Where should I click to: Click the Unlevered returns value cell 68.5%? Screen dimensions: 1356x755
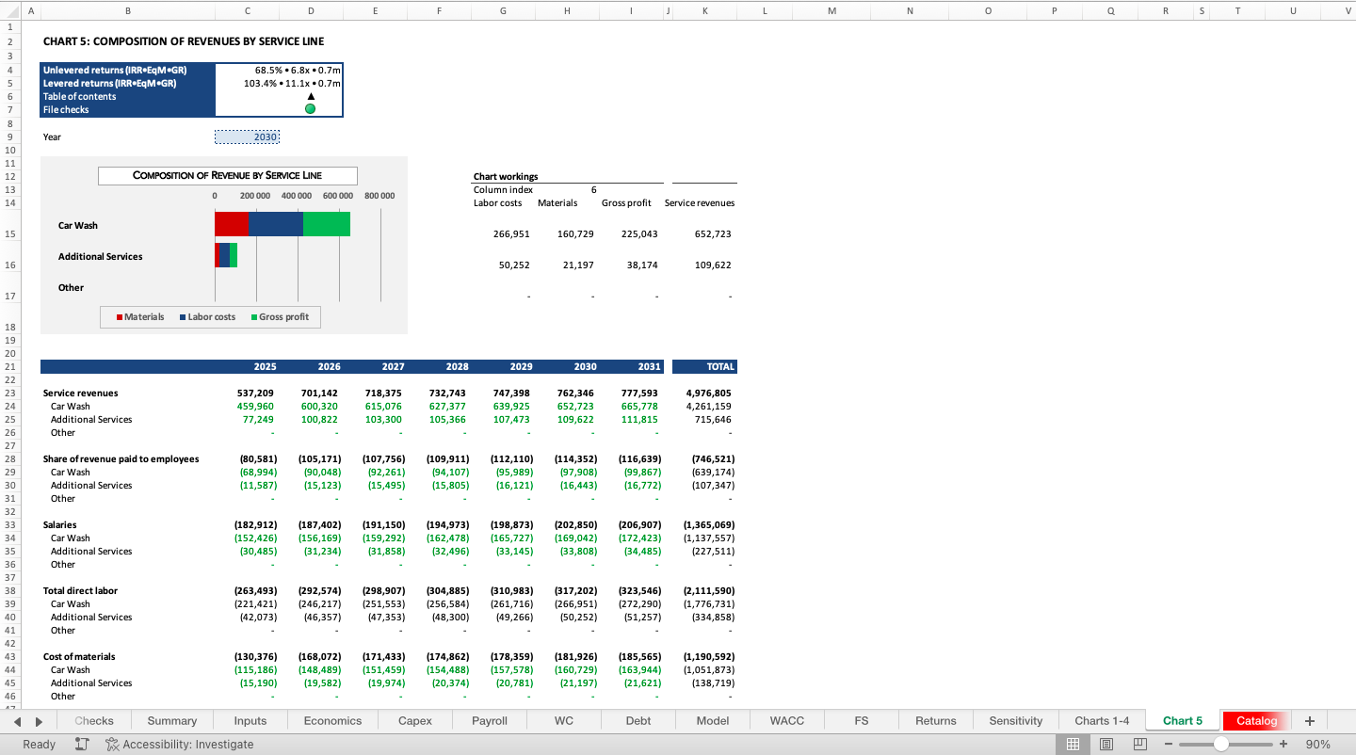click(279, 70)
